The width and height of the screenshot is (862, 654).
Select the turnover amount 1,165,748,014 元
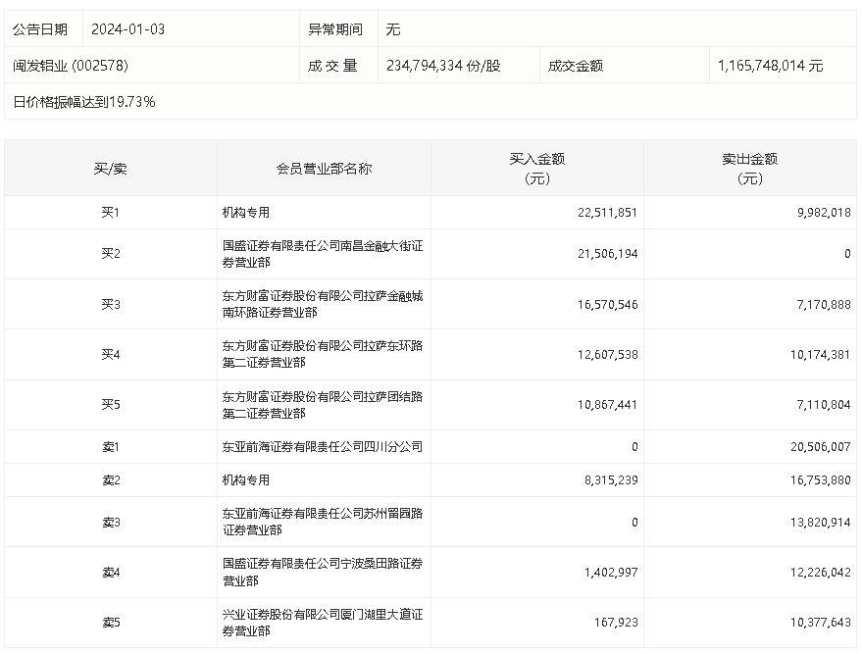pos(770,66)
